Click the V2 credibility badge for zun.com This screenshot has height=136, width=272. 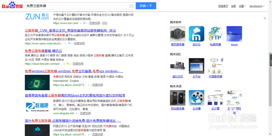click(85, 23)
